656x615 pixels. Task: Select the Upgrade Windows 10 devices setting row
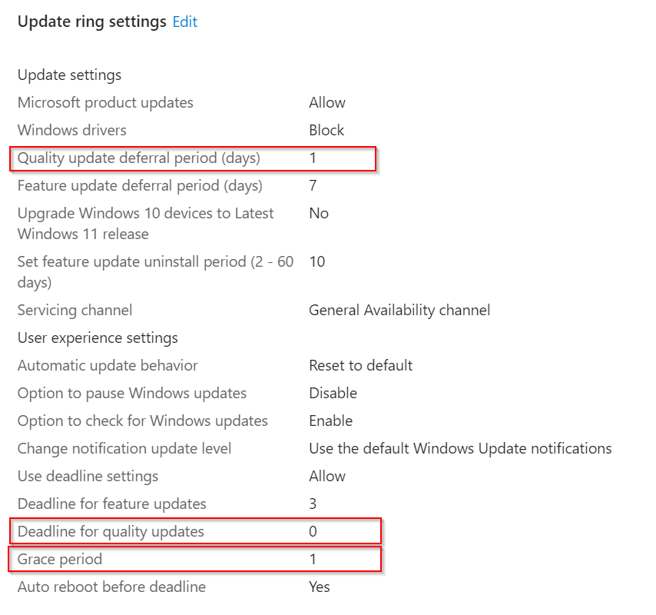pos(146,223)
